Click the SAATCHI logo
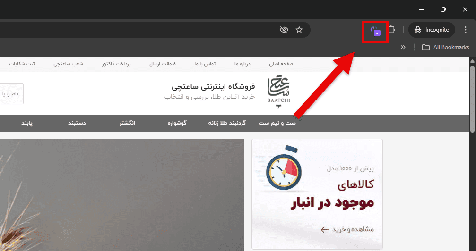The width and height of the screenshot is (476, 251). 279,92
